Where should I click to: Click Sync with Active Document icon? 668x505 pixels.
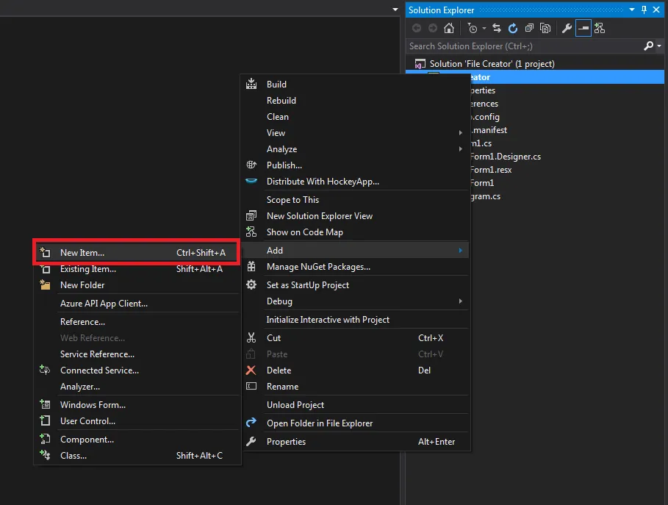coord(497,29)
